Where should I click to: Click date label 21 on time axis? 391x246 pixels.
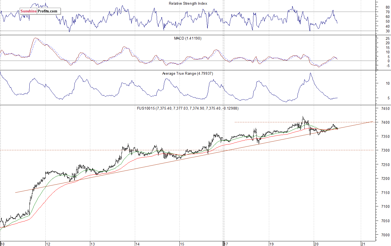pos(363,244)
